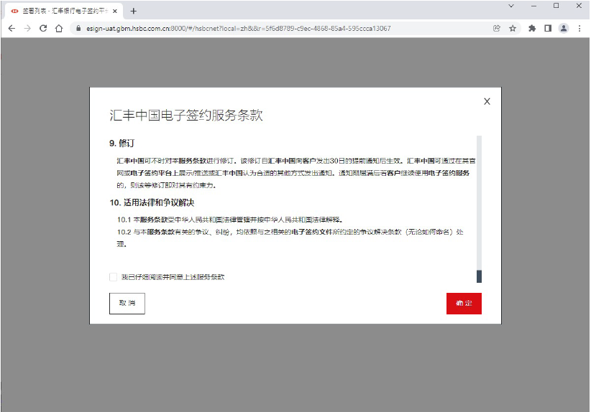591x412 pixels.
Task: Go back using browser back arrow
Action: [x=12, y=28]
